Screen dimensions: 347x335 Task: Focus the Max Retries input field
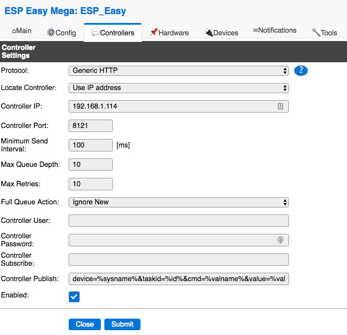[x=91, y=184]
